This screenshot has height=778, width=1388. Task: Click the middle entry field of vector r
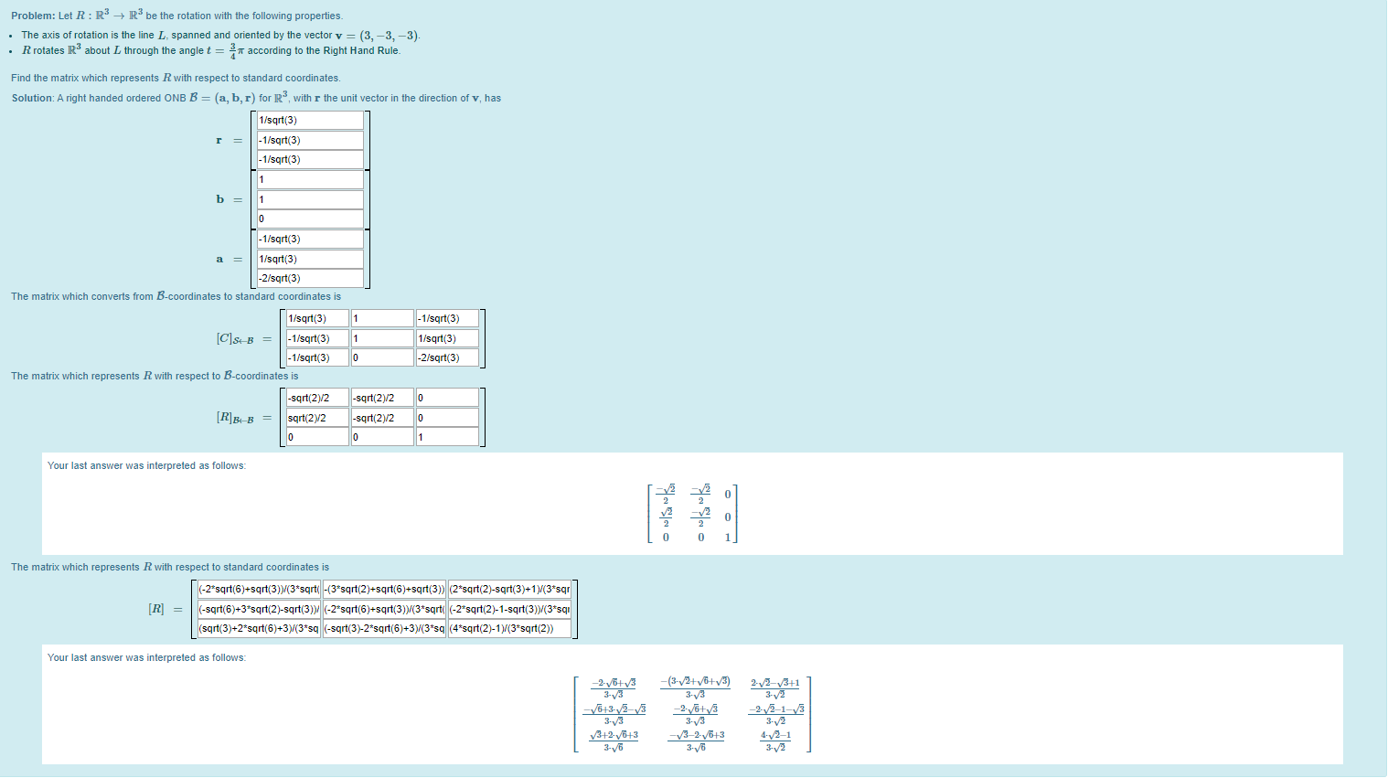click(x=310, y=140)
